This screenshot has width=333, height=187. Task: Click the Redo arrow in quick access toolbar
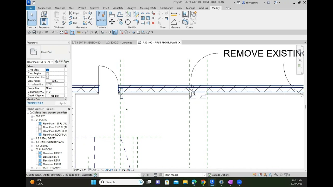54,32
